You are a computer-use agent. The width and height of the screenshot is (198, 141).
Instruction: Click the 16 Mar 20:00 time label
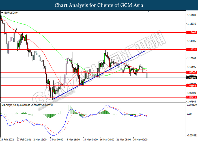click(107, 140)
